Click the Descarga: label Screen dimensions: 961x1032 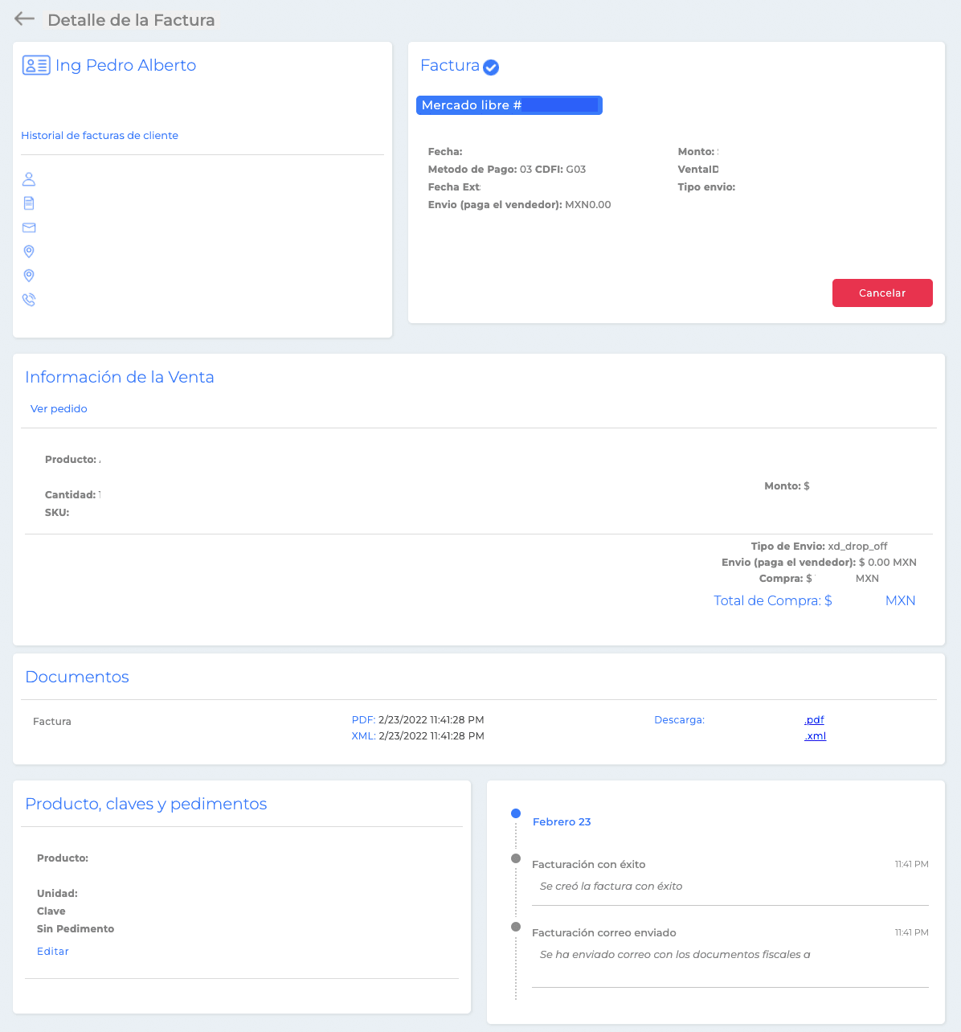point(680,720)
